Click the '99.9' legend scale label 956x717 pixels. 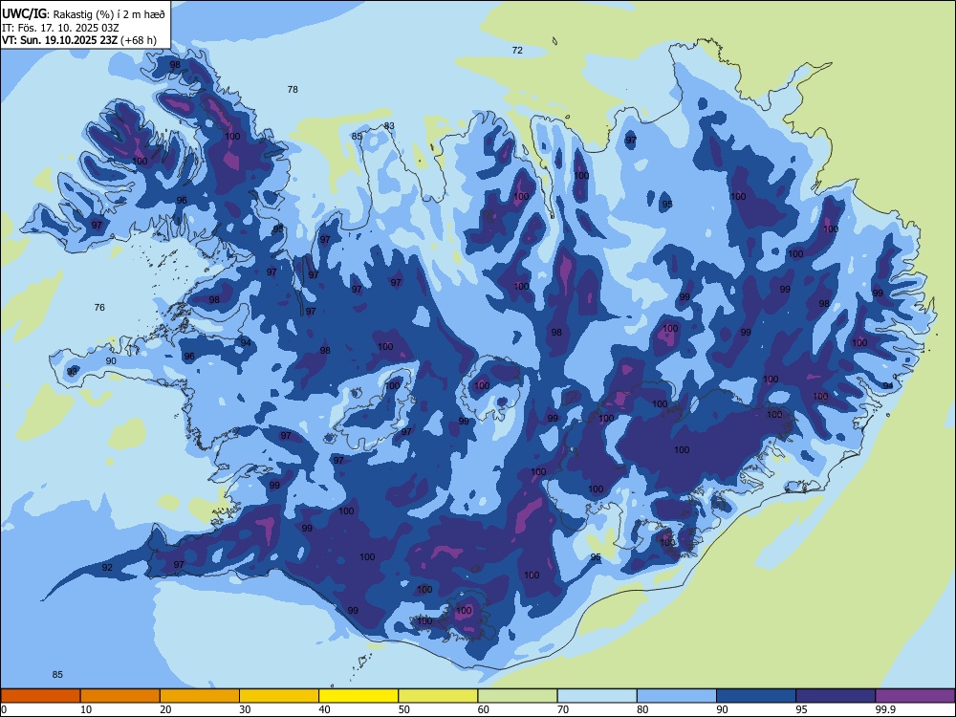coord(885,709)
